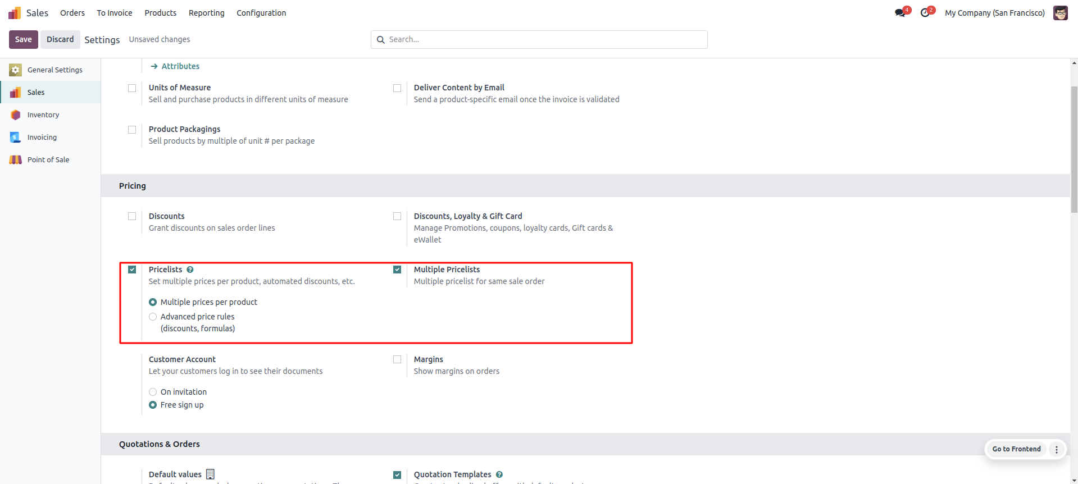This screenshot has width=1078, height=484.
Task: Enable the Discounts checkbox
Action: pyautogui.click(x=132, y=216)
